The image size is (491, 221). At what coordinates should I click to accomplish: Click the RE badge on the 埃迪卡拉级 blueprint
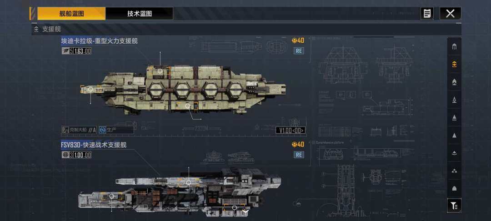click(x=299, y=50)
